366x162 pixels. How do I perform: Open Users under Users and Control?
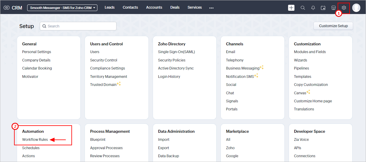pos(95,52)
